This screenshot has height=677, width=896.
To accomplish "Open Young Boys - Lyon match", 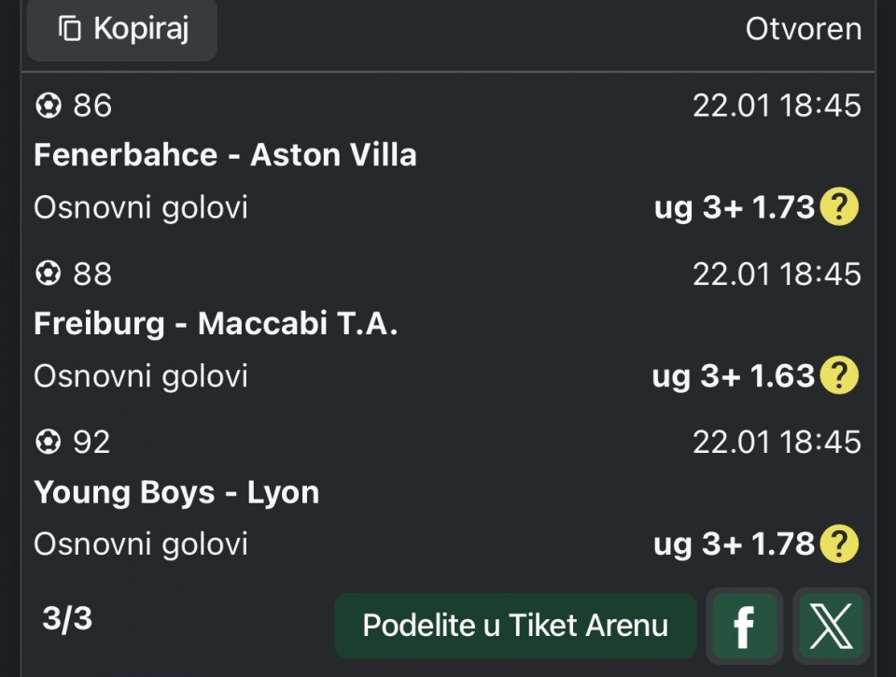I will coord(176,492).
